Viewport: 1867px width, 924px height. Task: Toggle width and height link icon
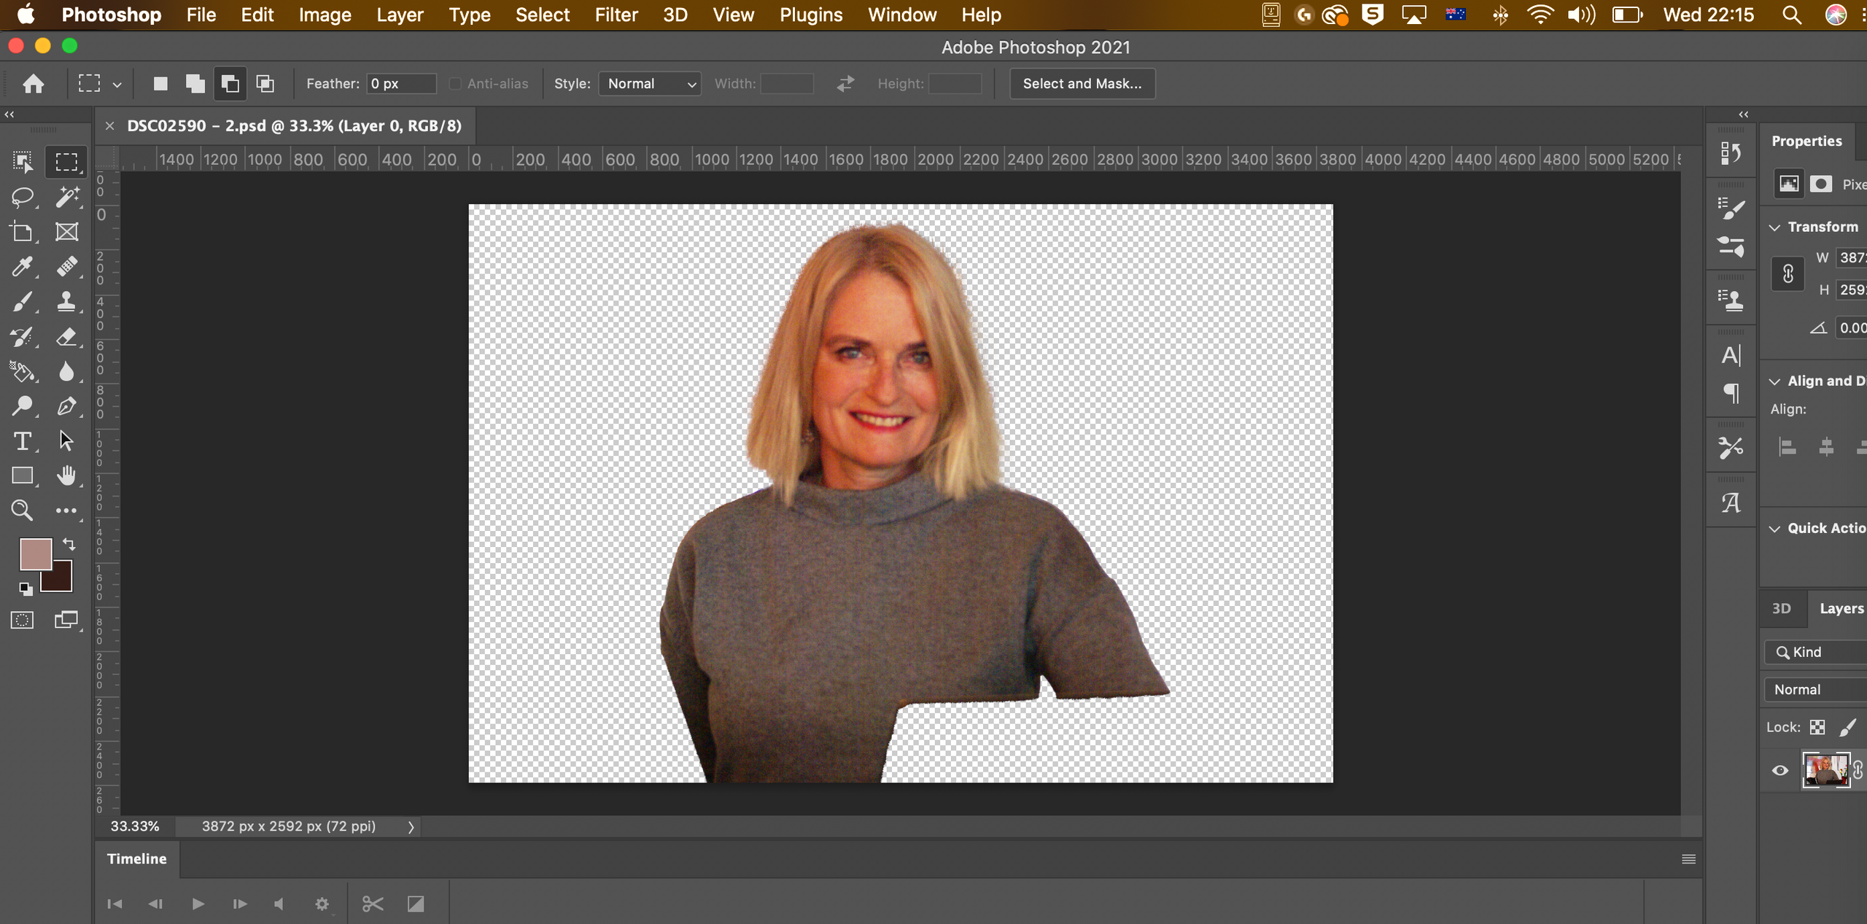[x=1788, y=274]
